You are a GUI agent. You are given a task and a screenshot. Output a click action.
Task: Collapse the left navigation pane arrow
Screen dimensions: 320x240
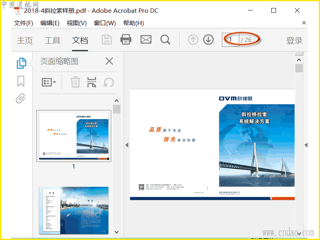pos(127,145)
